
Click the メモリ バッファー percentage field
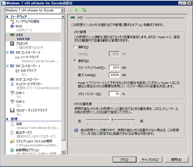[x=114, y=94]
